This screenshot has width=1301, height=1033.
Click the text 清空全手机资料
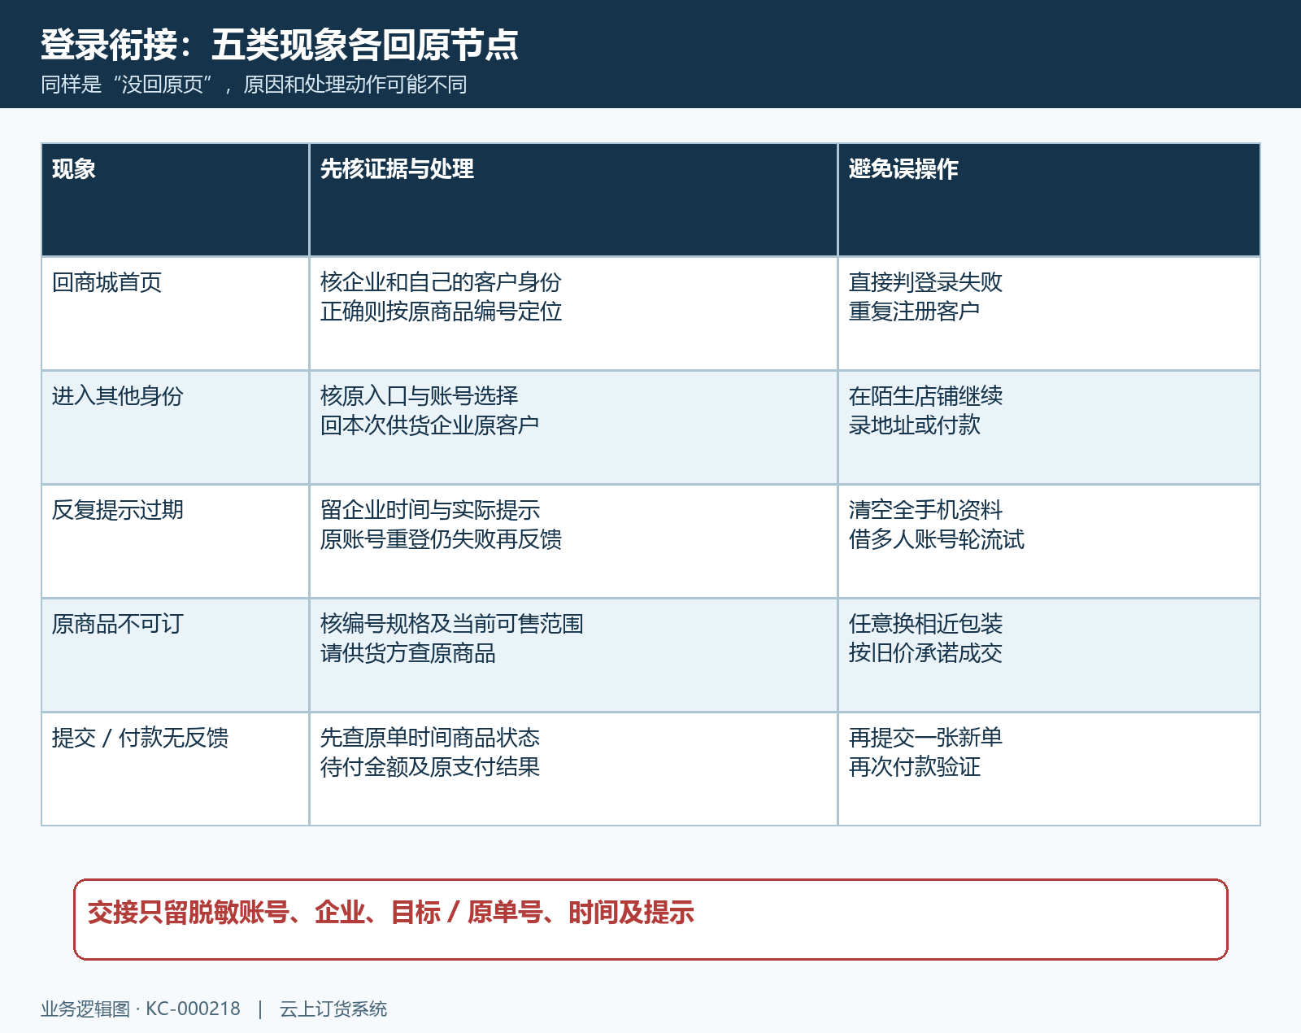coord(925,510)
